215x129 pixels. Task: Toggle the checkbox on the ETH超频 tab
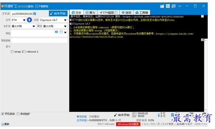coord(116,12)
